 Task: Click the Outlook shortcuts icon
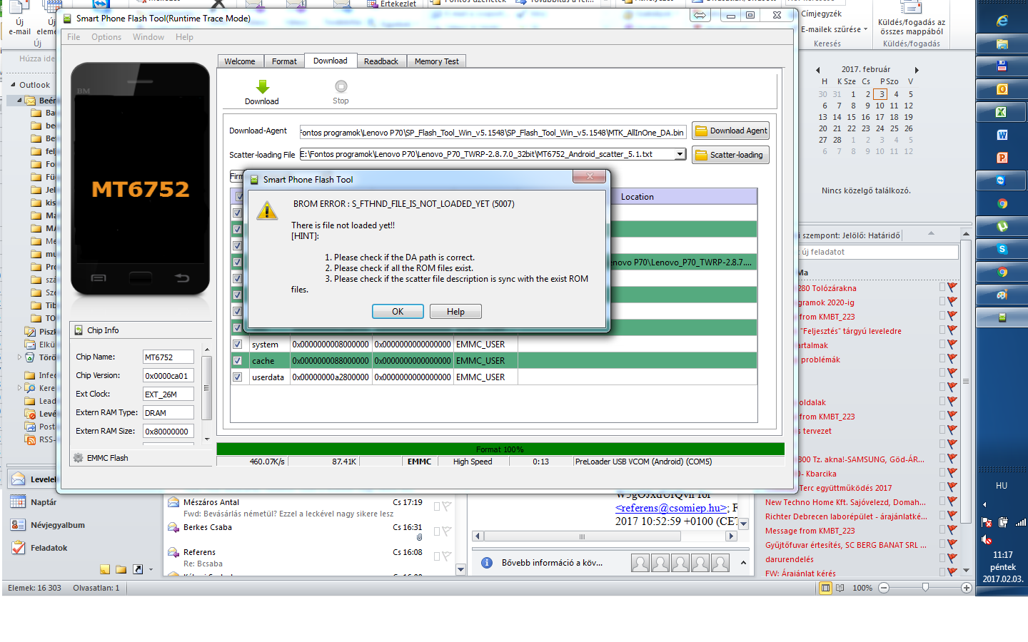pyautogui.click(x=138, y=569)
